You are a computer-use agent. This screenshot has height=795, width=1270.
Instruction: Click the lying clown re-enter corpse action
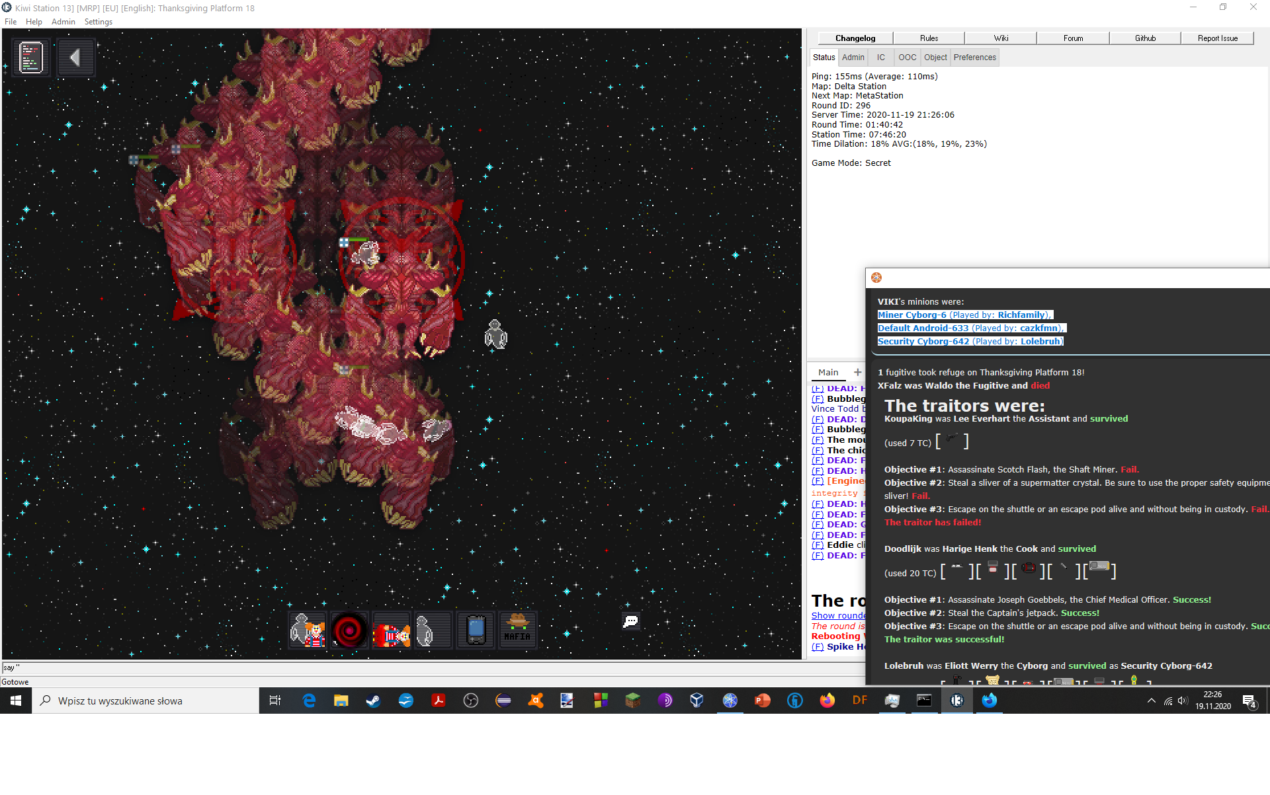click(x=391, y=630)
